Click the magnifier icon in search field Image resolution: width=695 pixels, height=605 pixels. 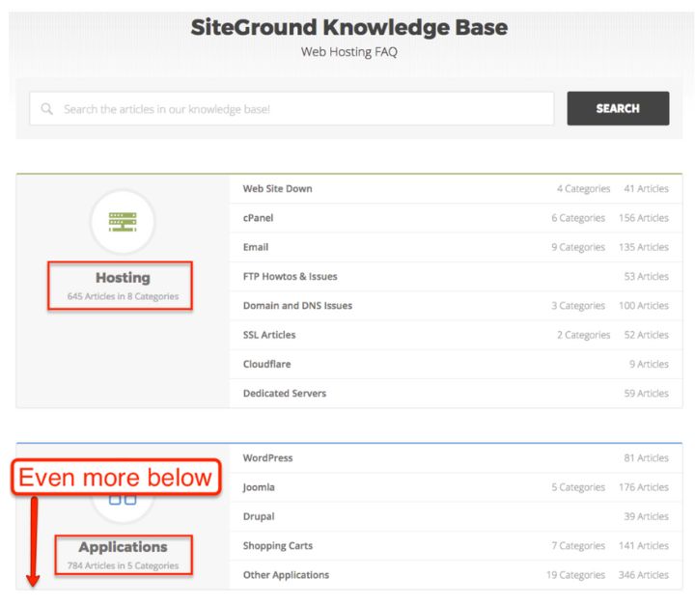coord(46,109)
